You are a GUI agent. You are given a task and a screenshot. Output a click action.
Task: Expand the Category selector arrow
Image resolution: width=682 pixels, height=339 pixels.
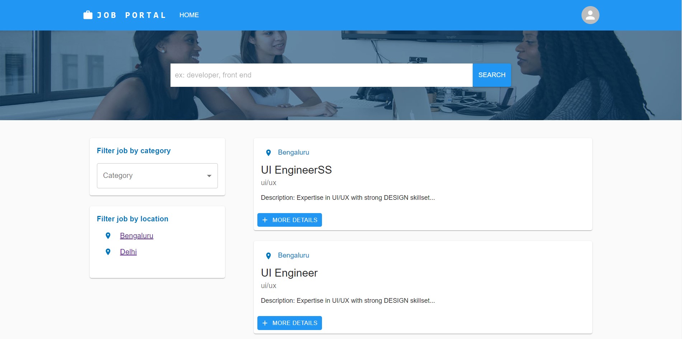209,175
